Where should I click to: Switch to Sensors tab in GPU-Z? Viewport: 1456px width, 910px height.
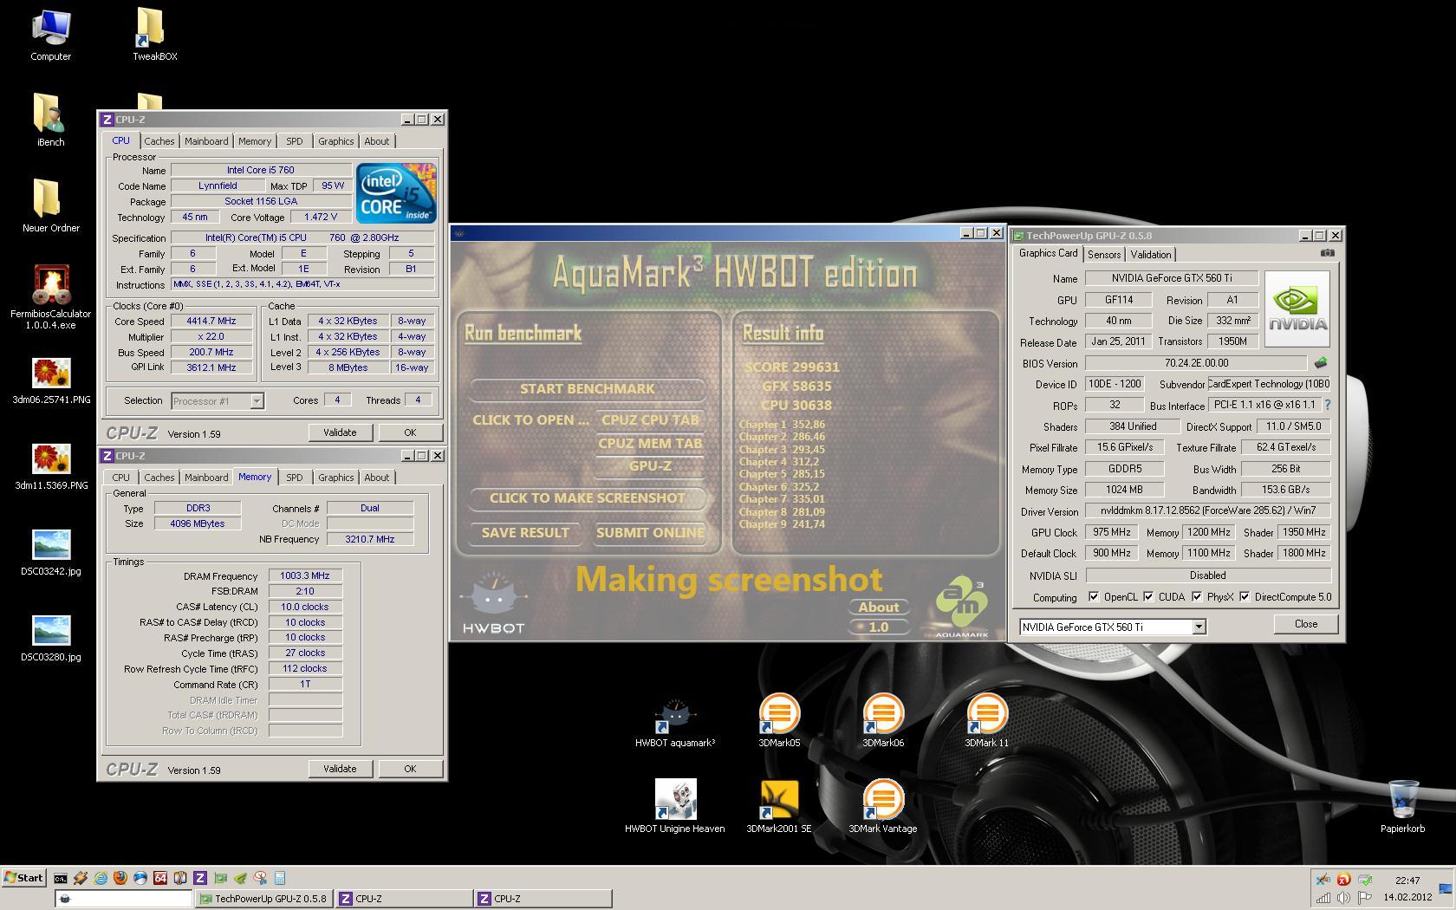tap(1104, 255)
